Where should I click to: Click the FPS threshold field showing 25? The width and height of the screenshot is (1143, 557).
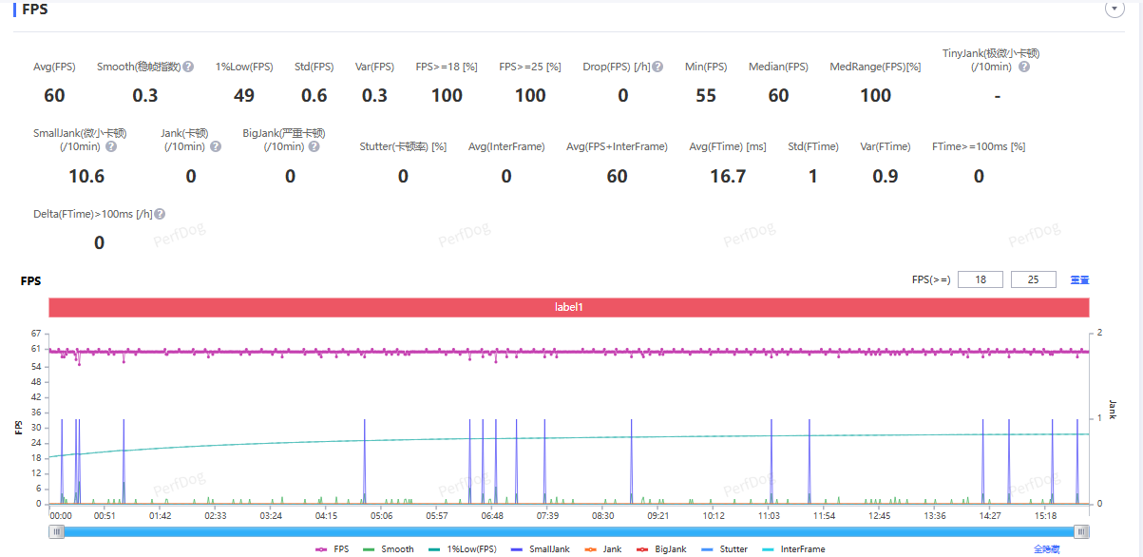1034,279
